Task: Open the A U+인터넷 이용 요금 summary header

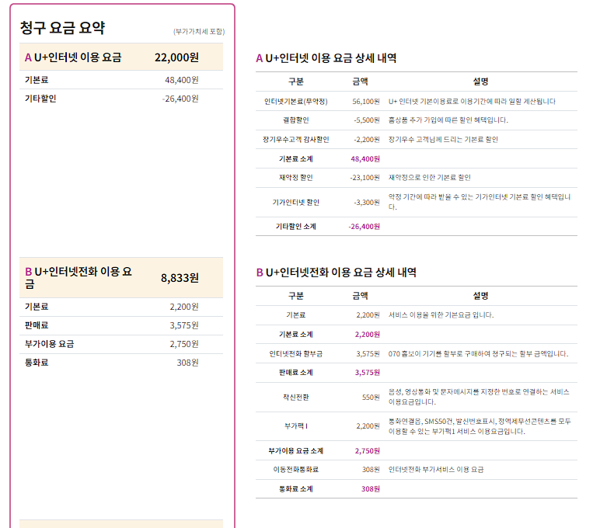Action: pos(120,57)
